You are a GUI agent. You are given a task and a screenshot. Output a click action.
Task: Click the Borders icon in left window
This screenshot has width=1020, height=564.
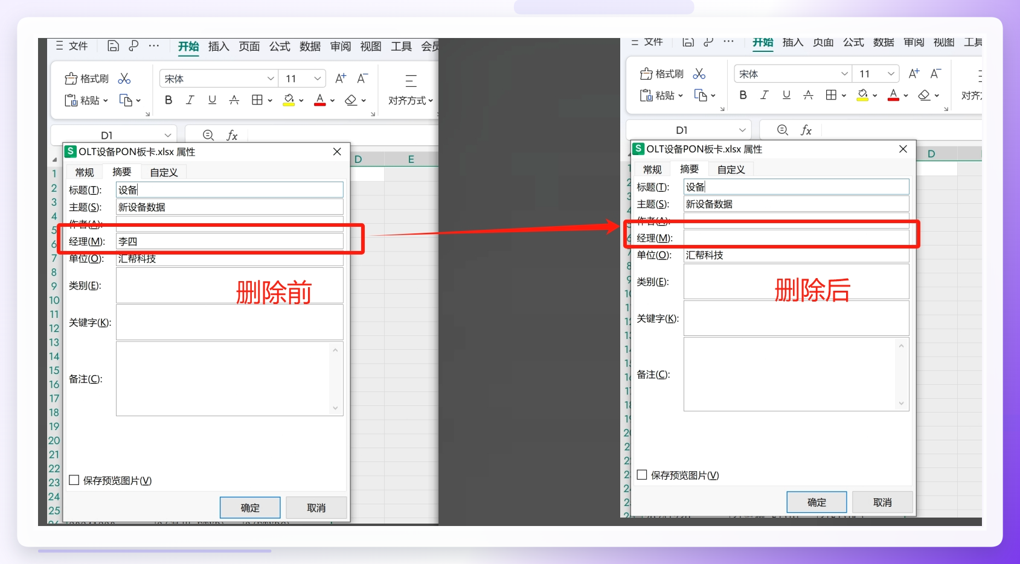(x=257, y=100)
